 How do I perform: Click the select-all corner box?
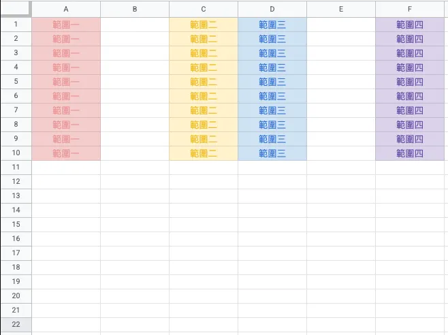click(x=16, y=9)
